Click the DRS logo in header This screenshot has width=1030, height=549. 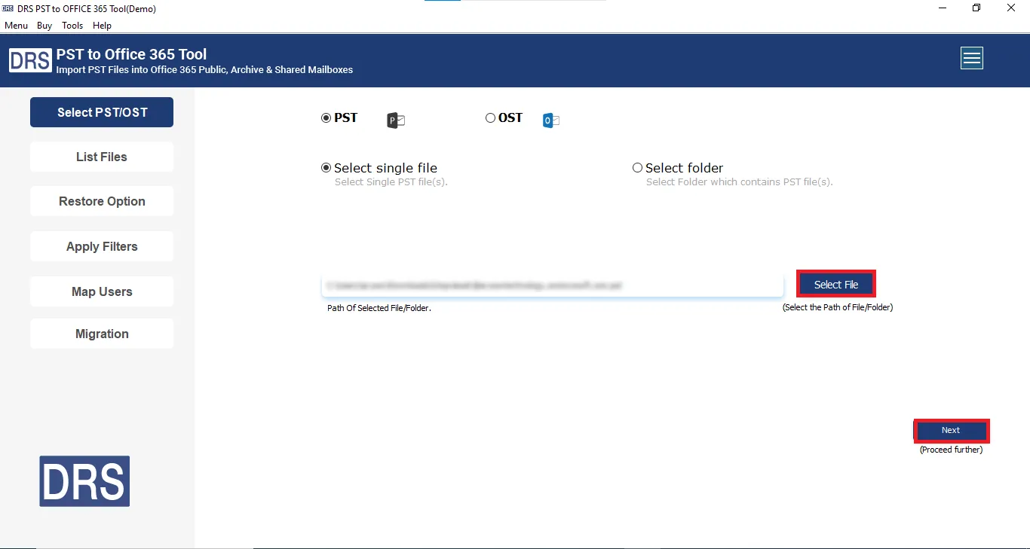click(30, 60)
